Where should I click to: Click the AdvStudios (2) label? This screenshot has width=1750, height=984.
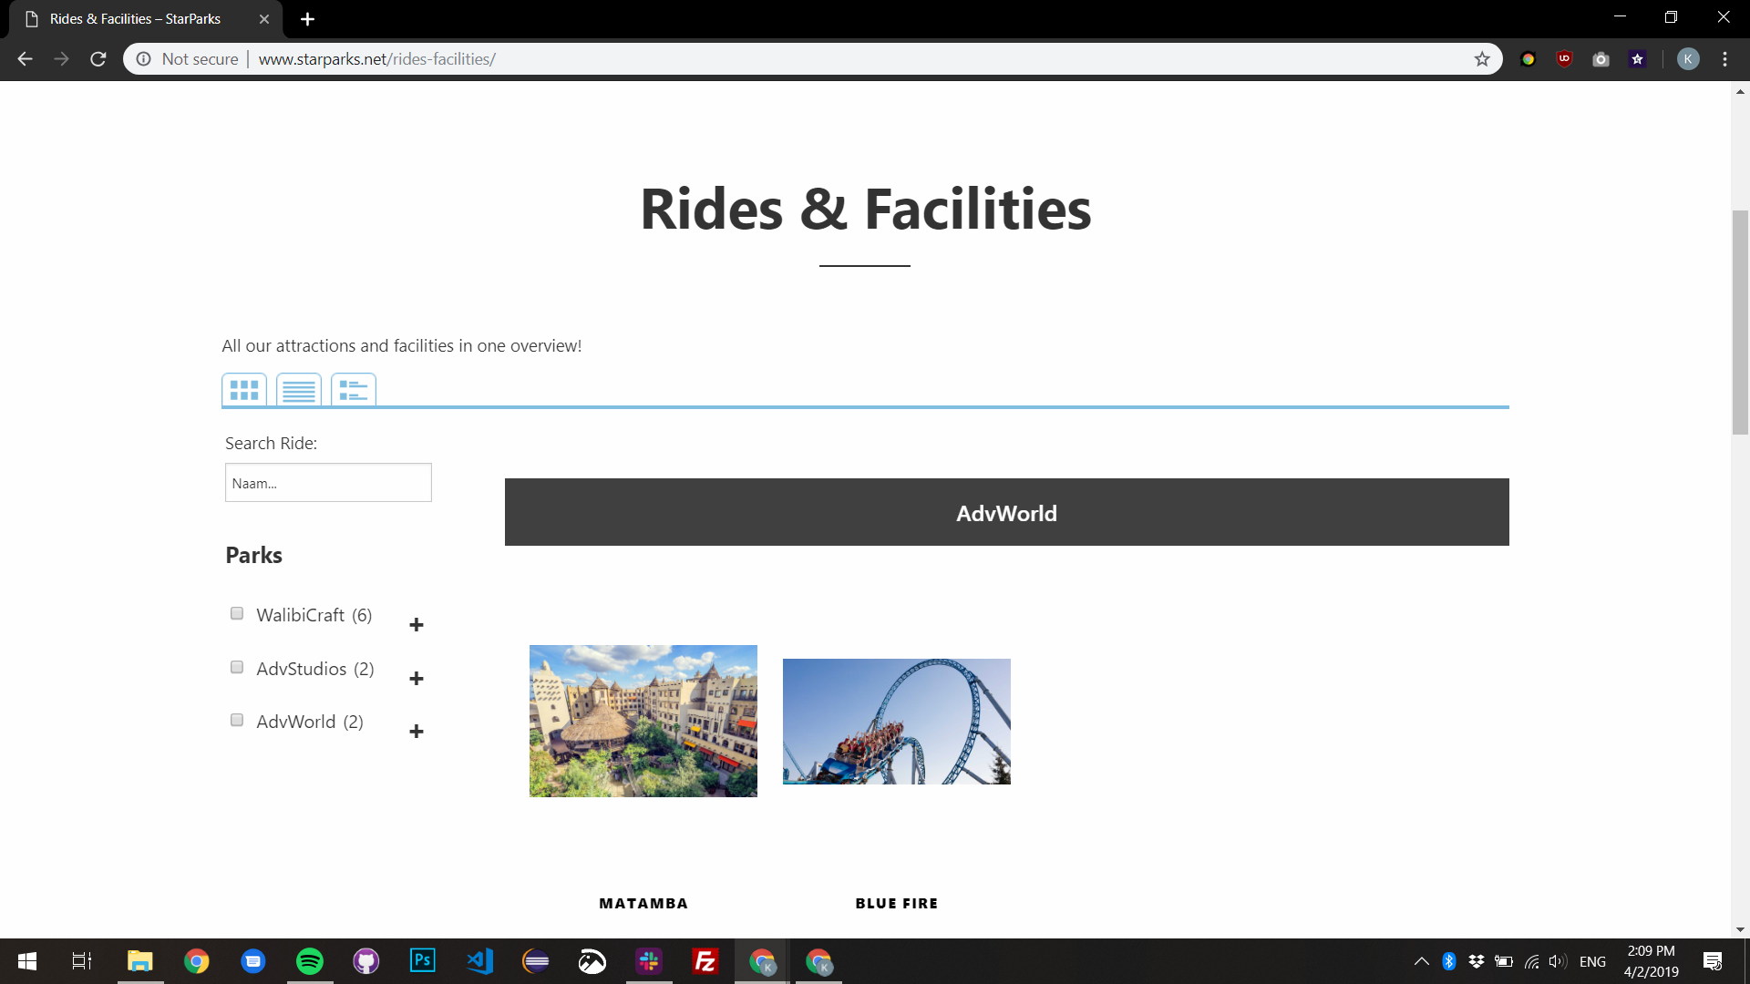click(315, 669)
